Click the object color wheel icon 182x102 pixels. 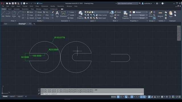[130, 12]
